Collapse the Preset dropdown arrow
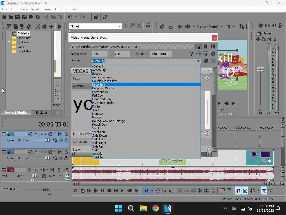The height and width of the screenshot is (215, 286). tap(198, 61)
